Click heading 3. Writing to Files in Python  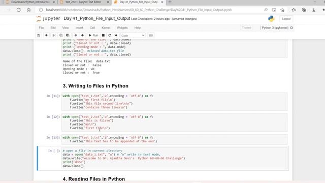[x=95, y=86]
